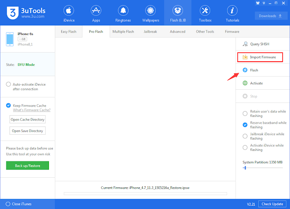Open the iDevice section icon
This screenshot has height=209, width=290.
69,10
